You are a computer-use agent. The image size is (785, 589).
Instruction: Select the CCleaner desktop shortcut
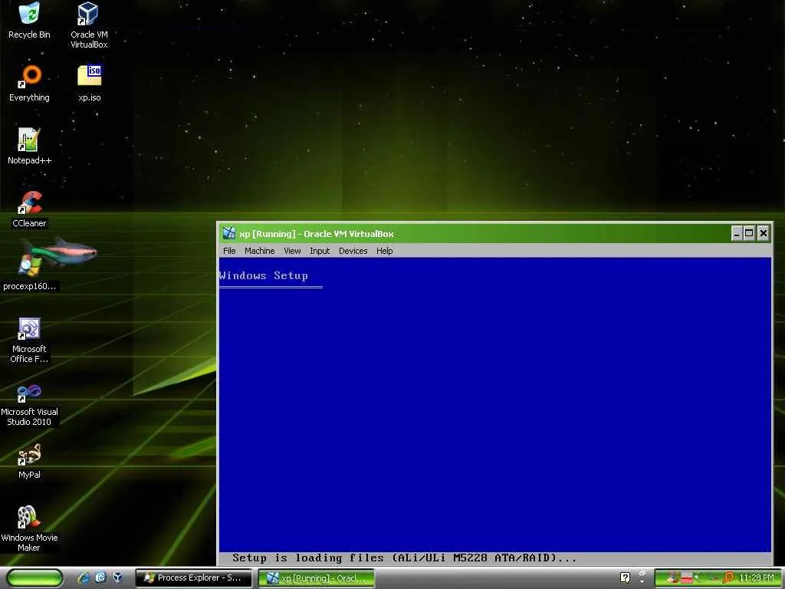point(29,209)
